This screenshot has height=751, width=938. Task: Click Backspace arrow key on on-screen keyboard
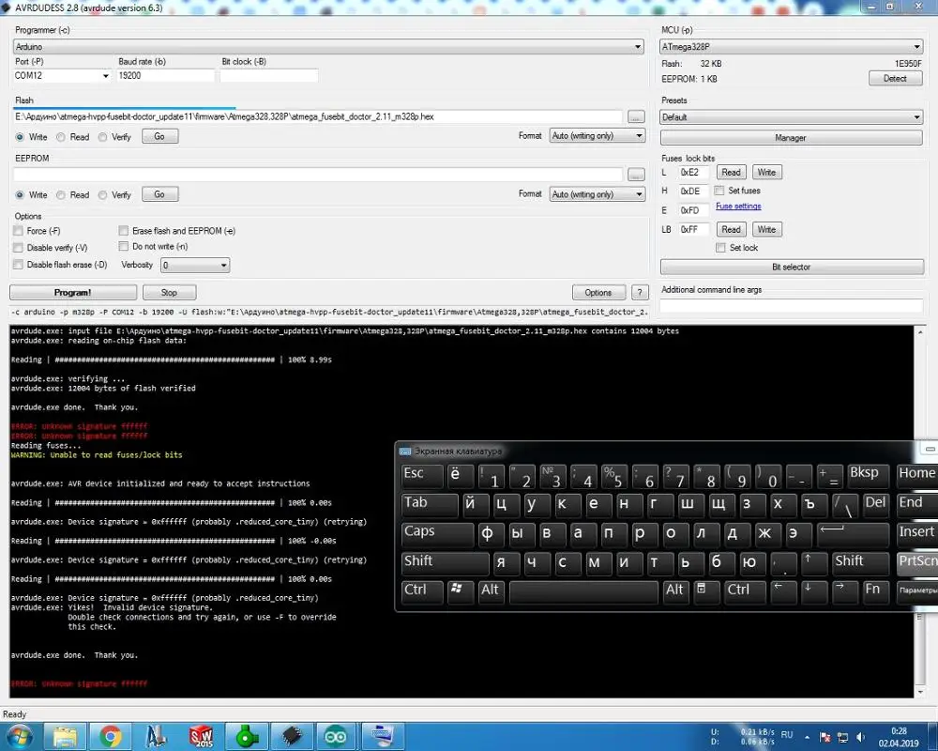tap(852, 533)
